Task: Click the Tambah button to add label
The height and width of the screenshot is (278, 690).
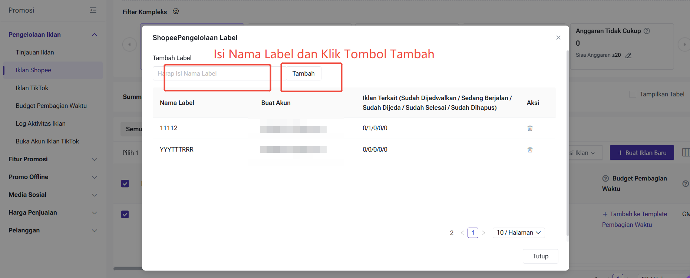Action: 303,73
